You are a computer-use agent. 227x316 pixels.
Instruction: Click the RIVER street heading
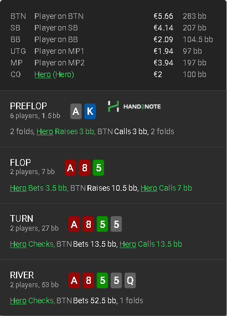pyautogui.click(x=22, y=275)
